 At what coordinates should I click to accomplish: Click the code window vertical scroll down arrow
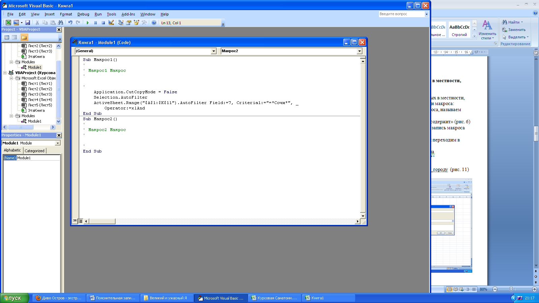coord(363,216)
